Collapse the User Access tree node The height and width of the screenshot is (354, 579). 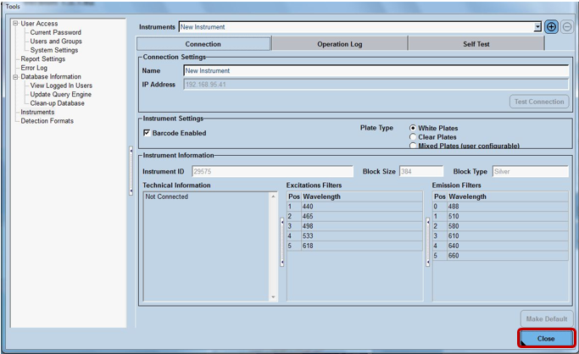pos(15,24)
